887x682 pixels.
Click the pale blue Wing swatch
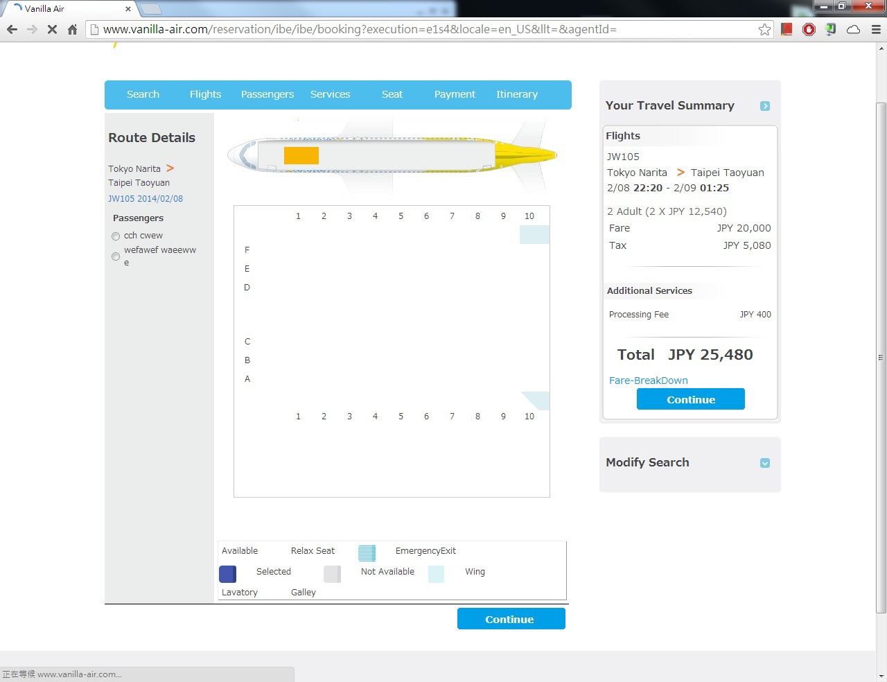[436, 574]
